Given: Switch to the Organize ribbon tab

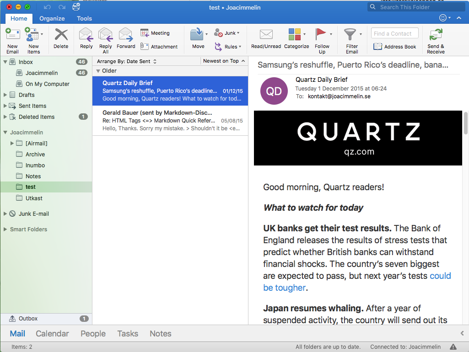Looking at the screenshot, I should pyautogui.click(x=52, y=18).
